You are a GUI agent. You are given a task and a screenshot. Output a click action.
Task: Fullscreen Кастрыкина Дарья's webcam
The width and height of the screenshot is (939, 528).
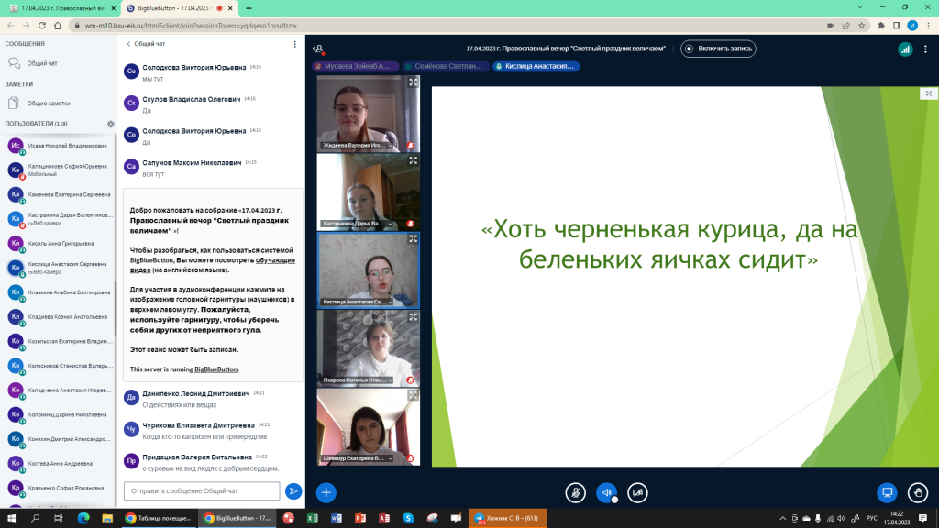click(414, 160)
